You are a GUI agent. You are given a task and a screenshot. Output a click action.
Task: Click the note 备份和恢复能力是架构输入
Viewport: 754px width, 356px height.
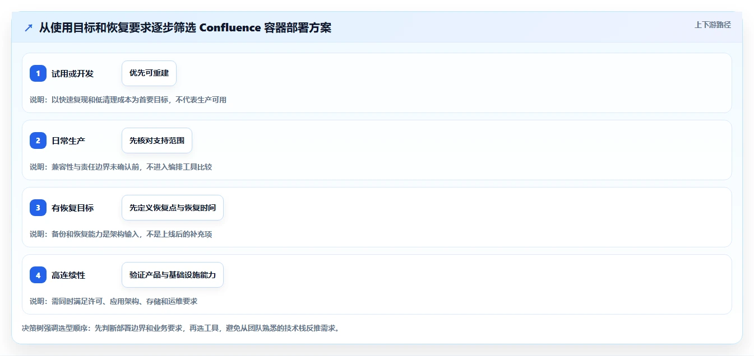click(x=96, y=234)
